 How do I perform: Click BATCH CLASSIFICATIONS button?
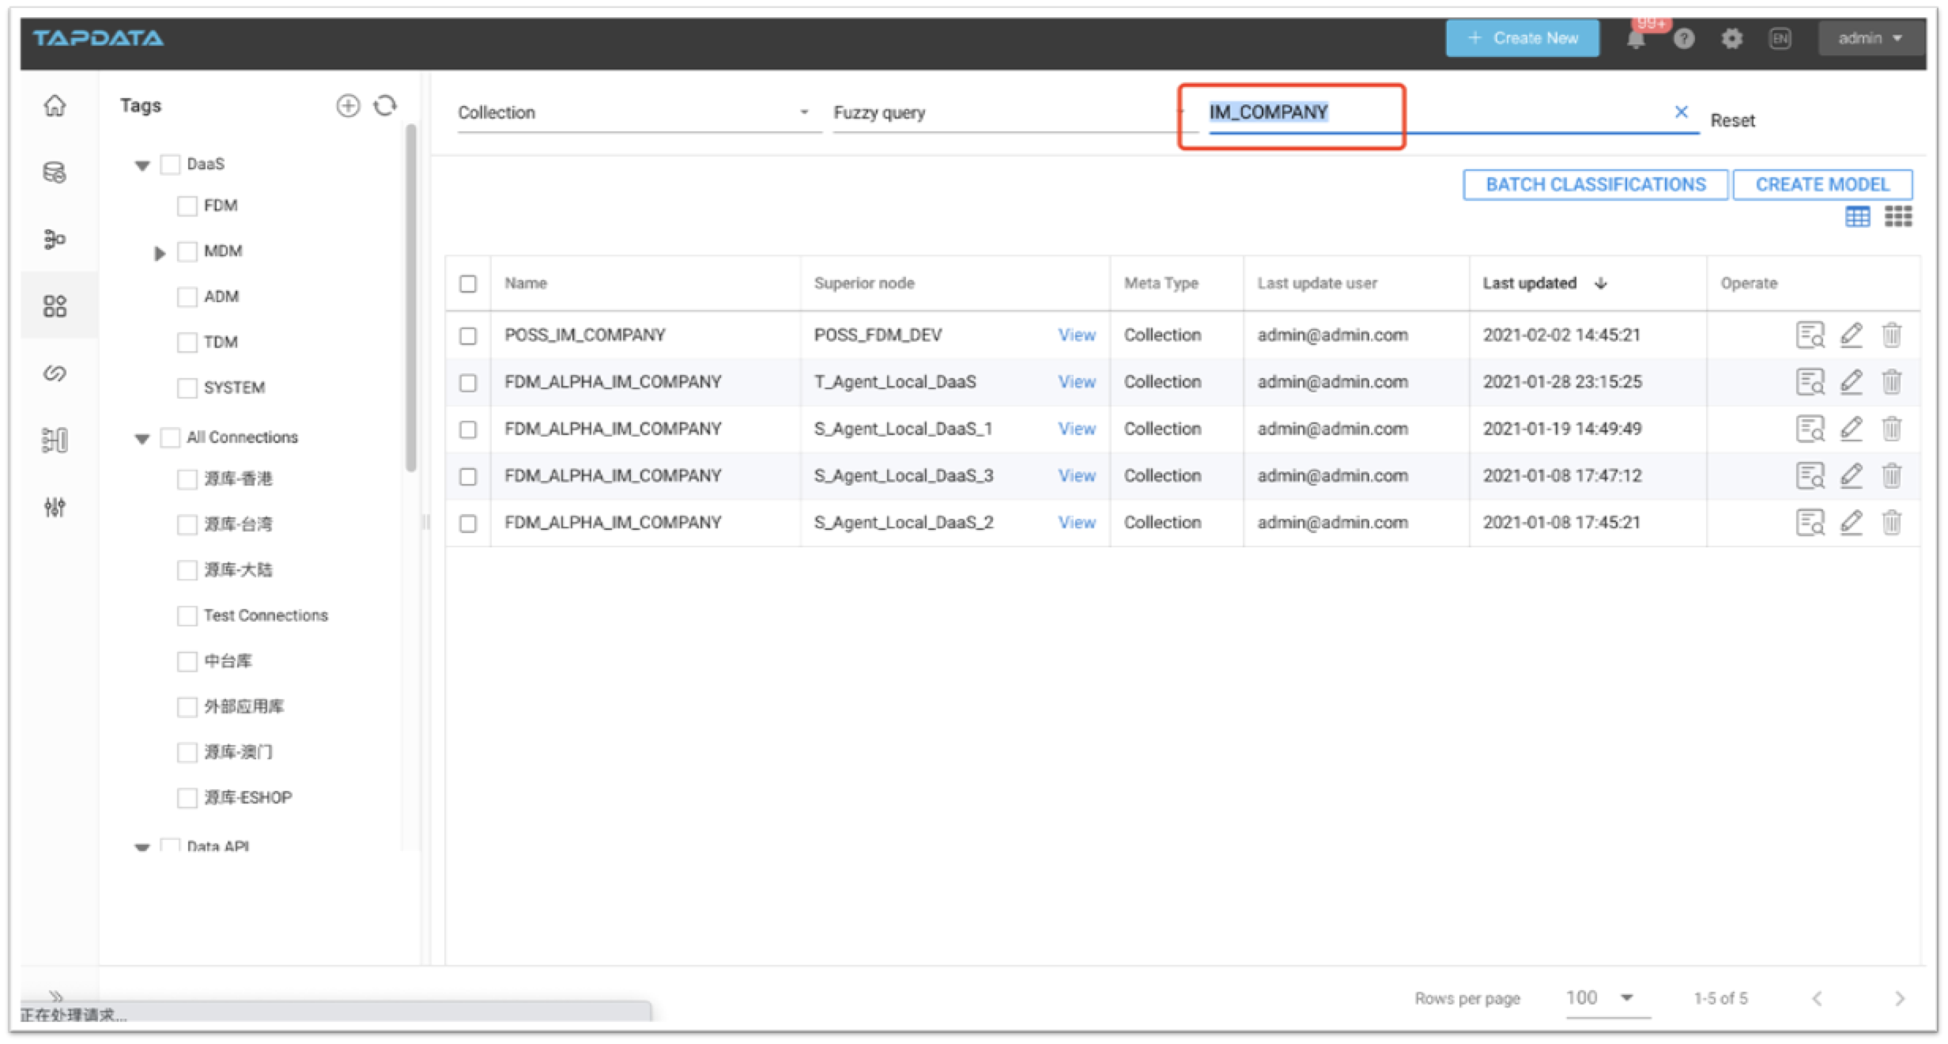pyautogui.click(x=1595, y=184)
